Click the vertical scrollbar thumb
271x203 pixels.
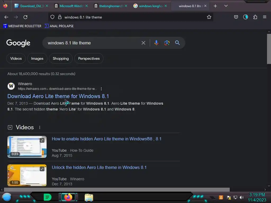click(x=269, y=49)
